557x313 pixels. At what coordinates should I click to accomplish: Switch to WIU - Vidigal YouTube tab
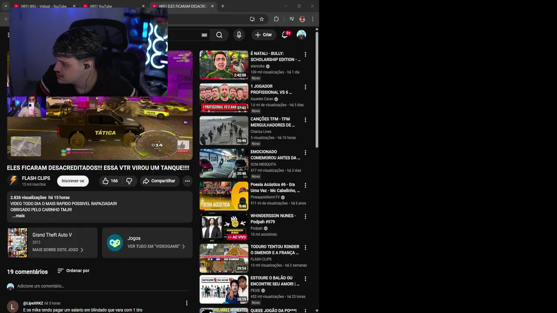(44, 6)
